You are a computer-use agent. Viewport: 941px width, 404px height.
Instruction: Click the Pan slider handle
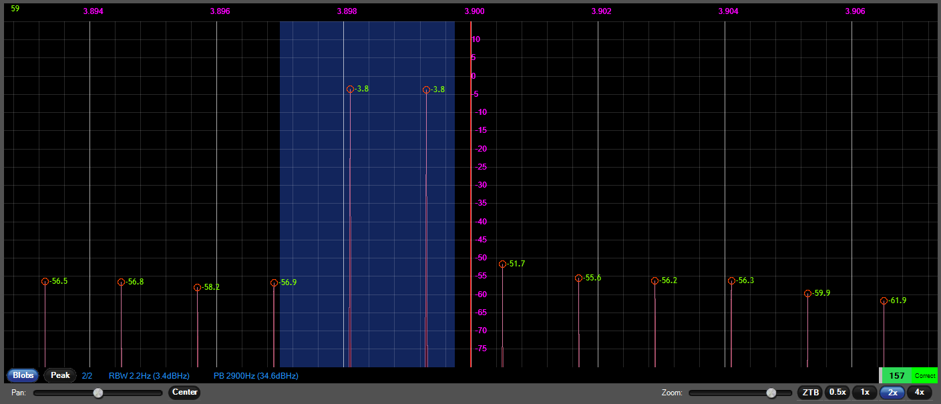coord(98,393)
